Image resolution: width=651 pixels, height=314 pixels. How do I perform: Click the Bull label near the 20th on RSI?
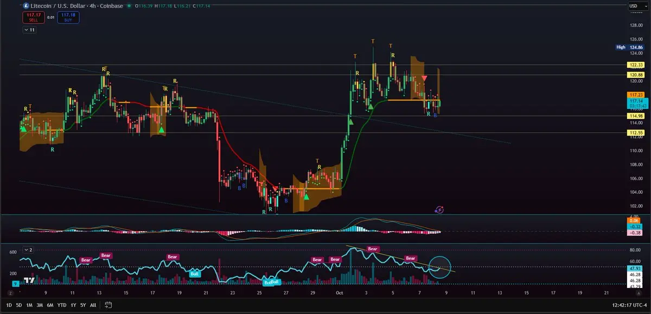[194, 274]
